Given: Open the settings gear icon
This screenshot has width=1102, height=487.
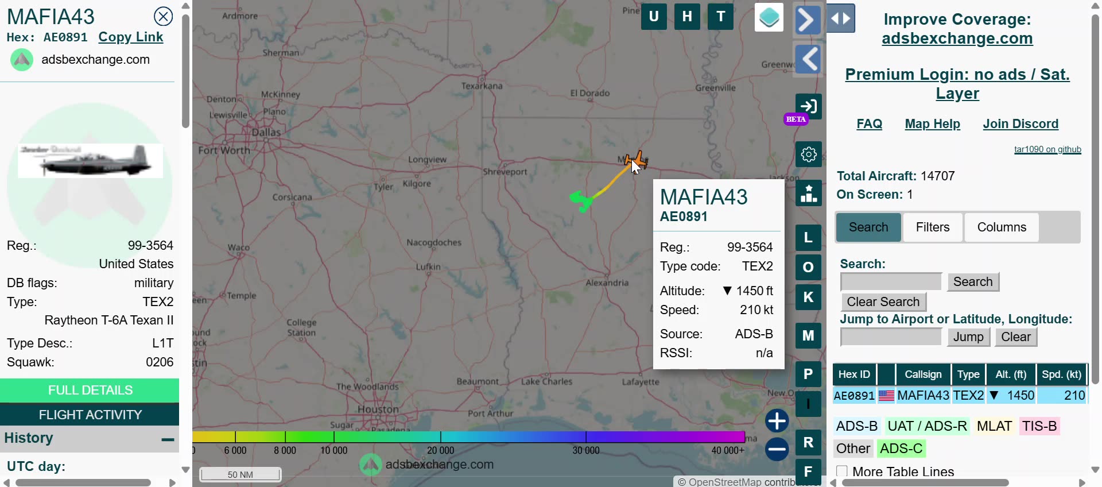Looking at the screenshot, I should [808, 154].
